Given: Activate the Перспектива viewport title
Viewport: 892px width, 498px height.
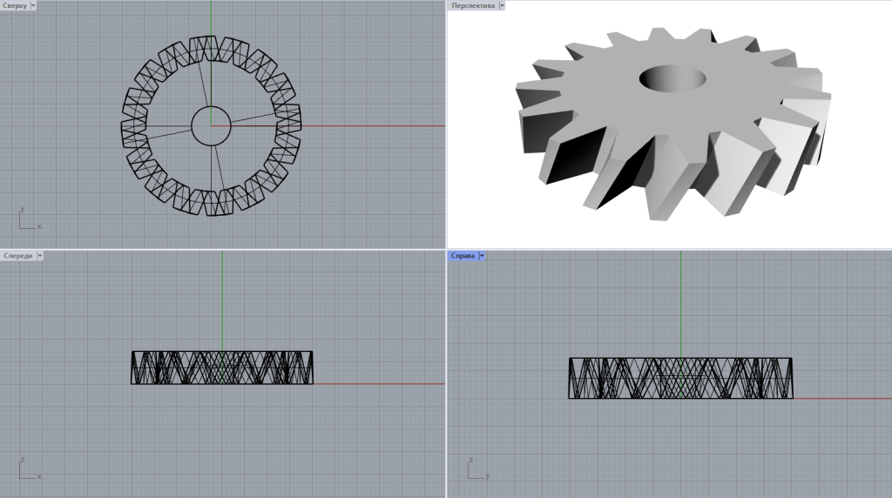Looking at the screenshot, I should pos(473,6).
